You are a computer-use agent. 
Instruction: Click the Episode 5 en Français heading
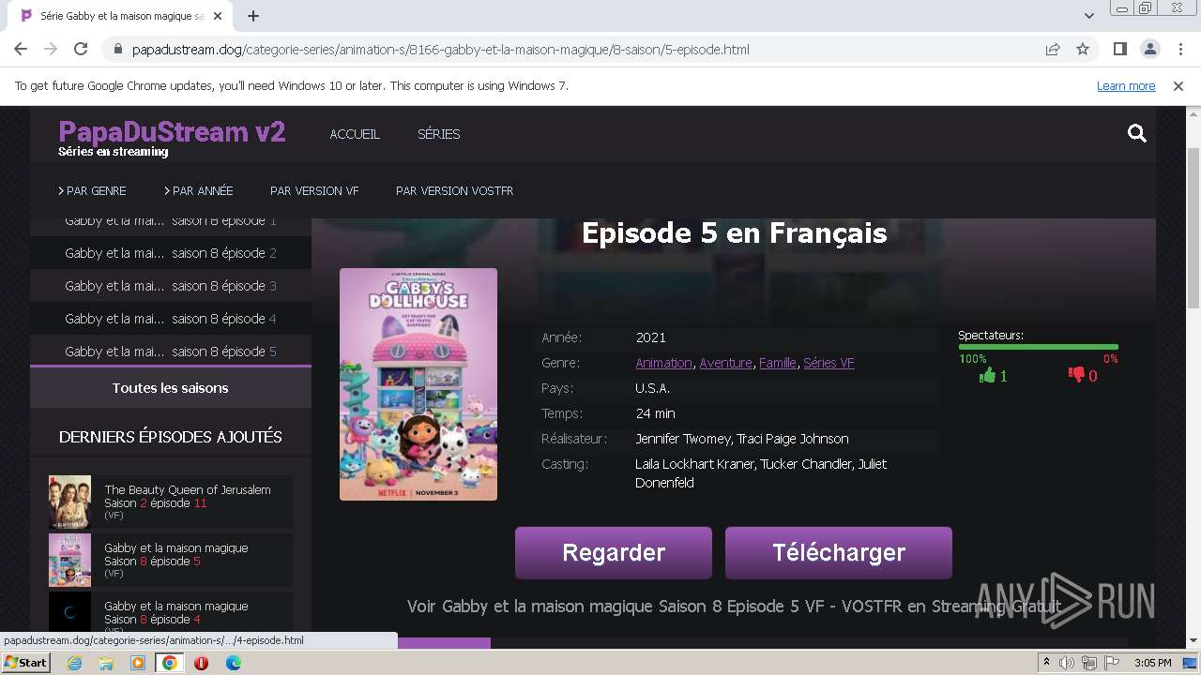pos(734,232)
